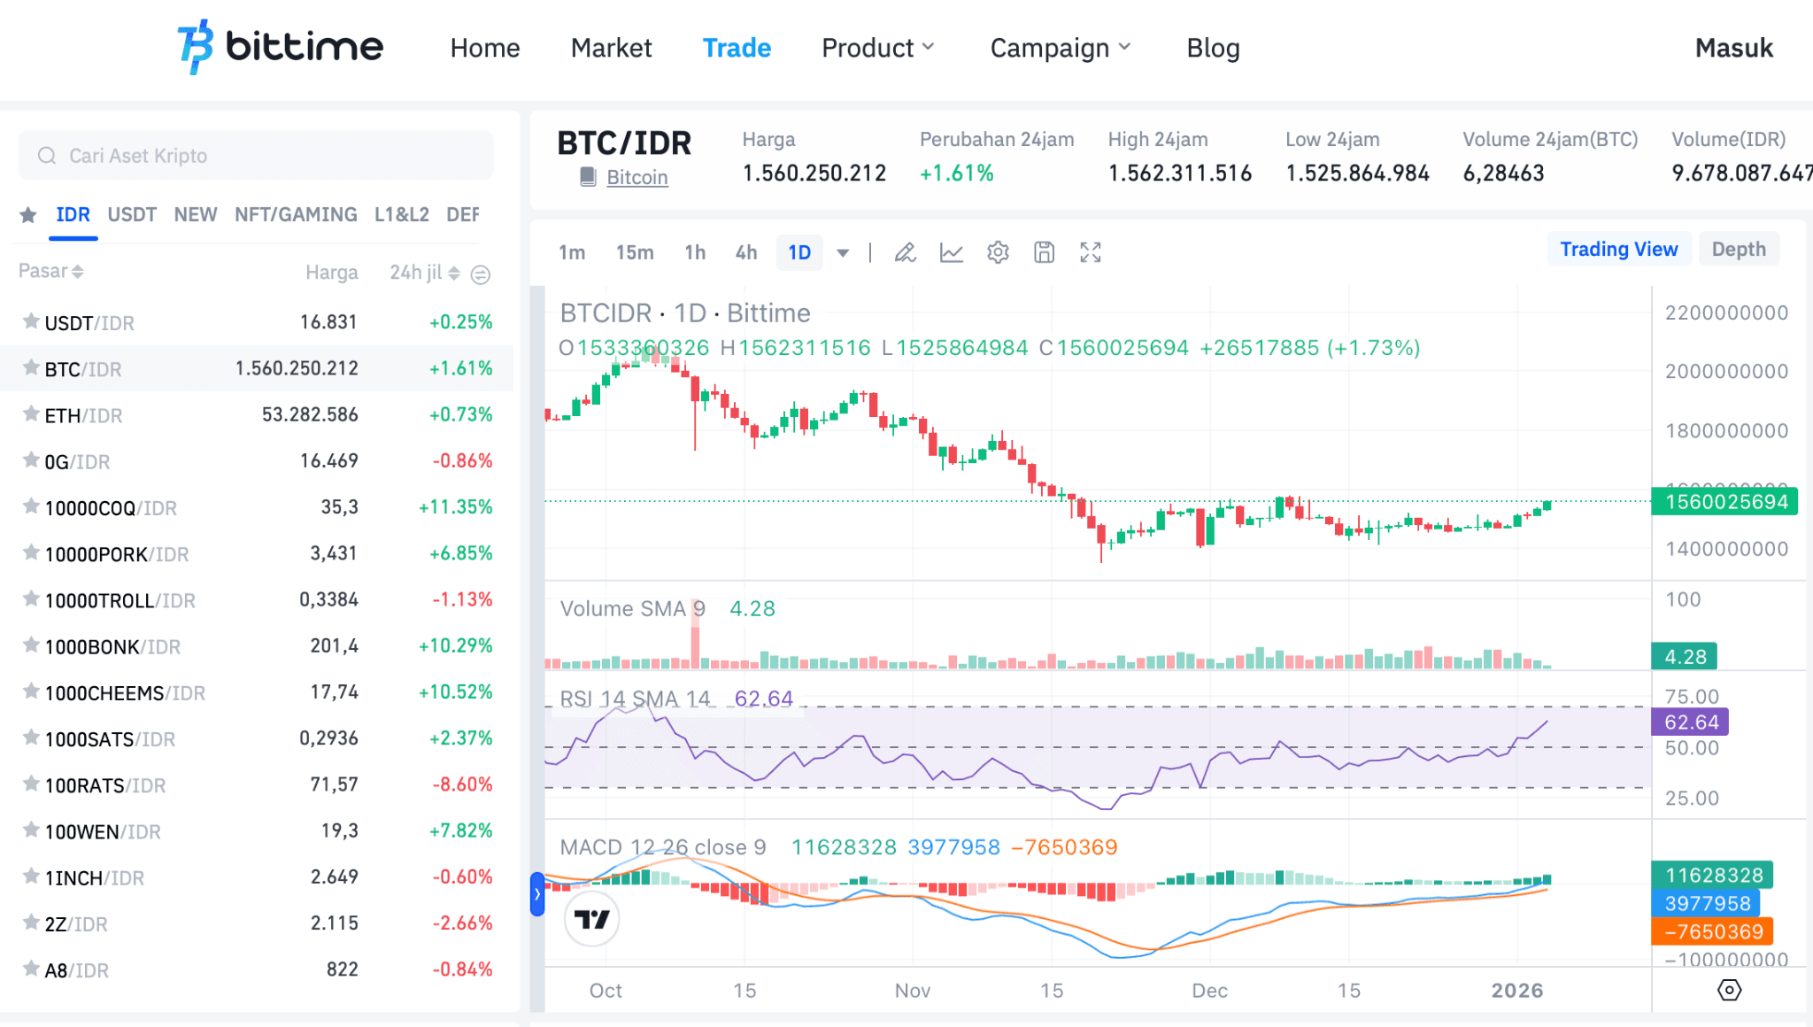The width and height of the screenshot is (1813, 1027).
Task: Show favorites list star tab
Action: click(28, 215)
